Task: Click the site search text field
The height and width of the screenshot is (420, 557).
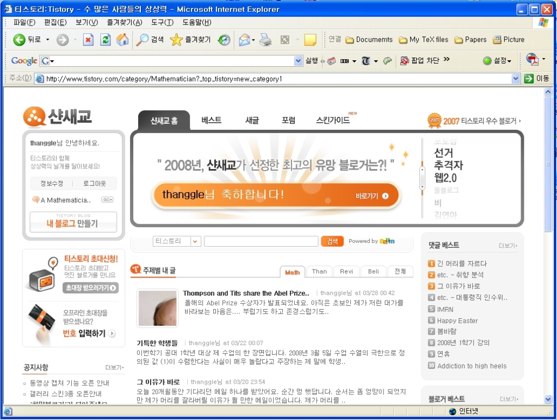Action: pos(261,241)
